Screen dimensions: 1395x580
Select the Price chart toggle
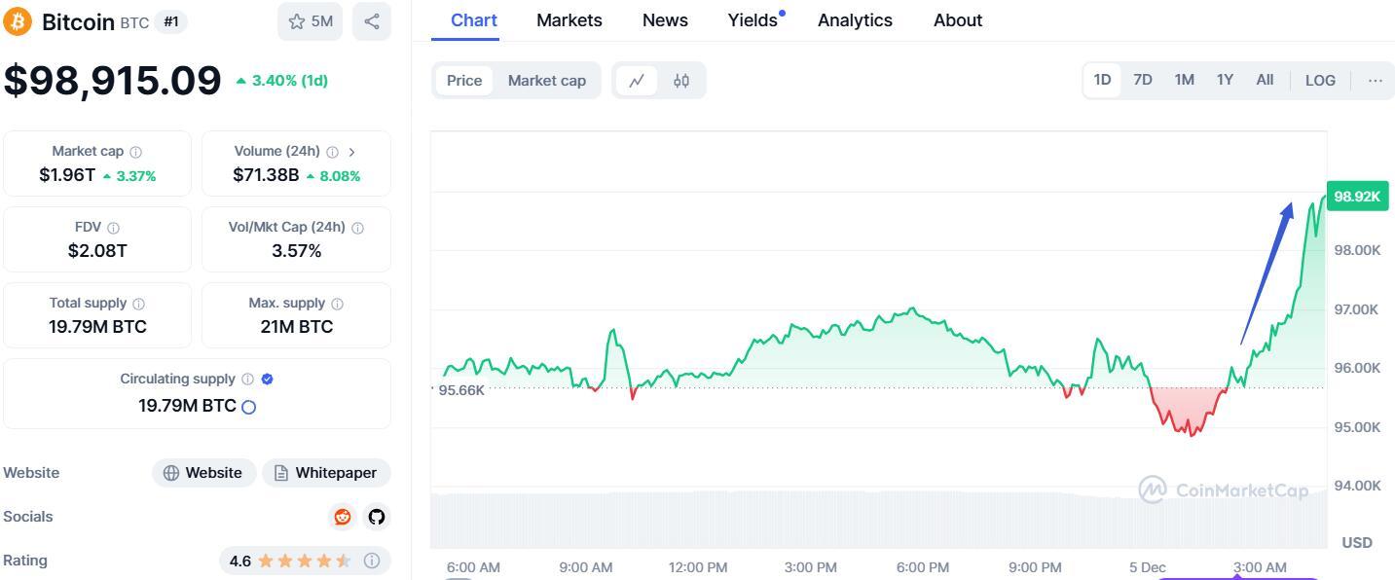[464, 81]
